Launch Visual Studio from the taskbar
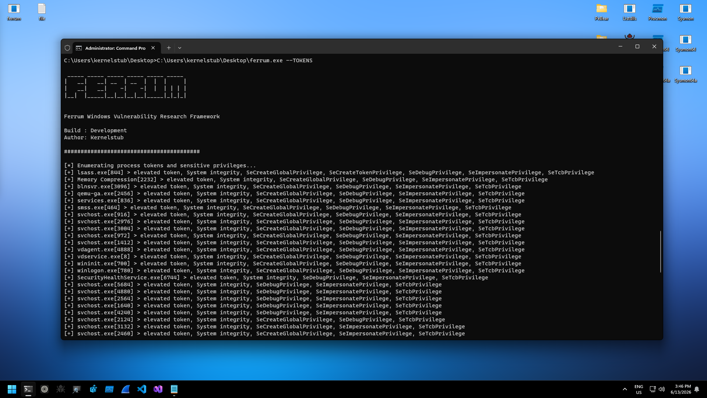Image resolution: width=707 pixels, height=398 pixels. (x=158, y=389)
